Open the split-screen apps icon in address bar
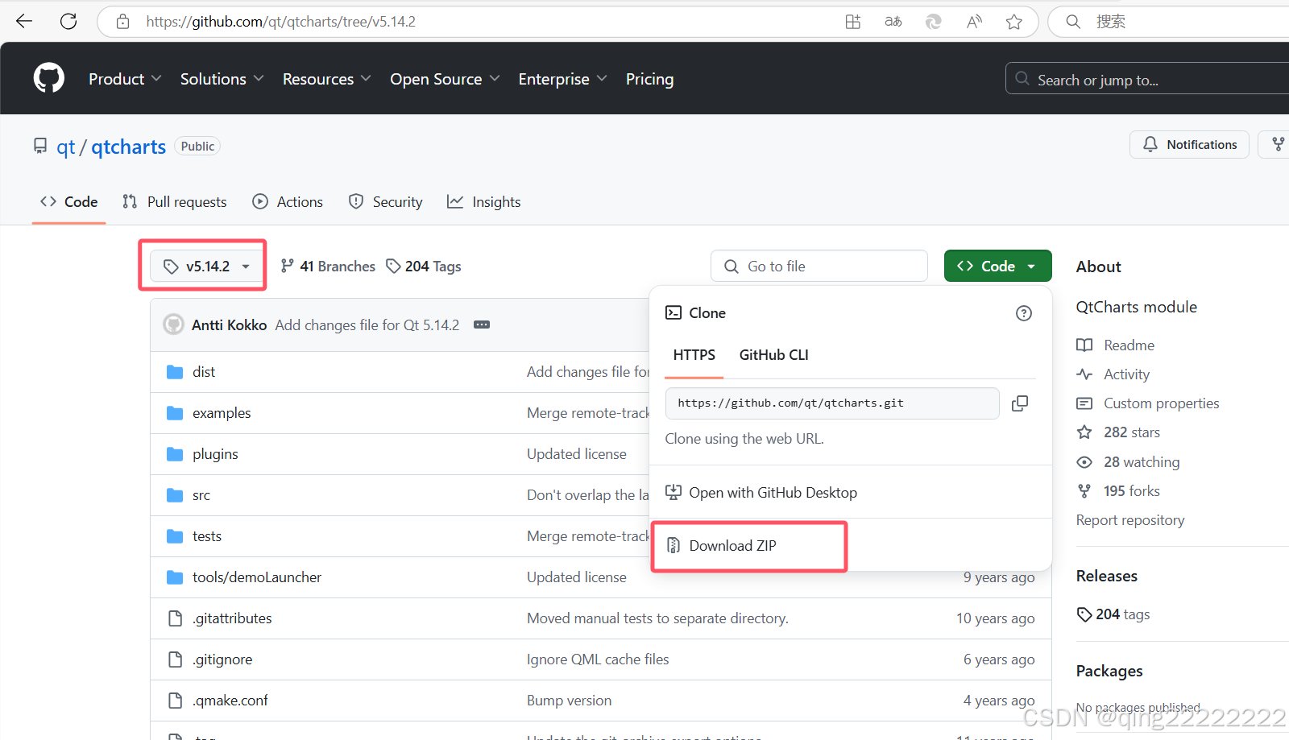The image size is (1289, 740). [x=853, y=22]
